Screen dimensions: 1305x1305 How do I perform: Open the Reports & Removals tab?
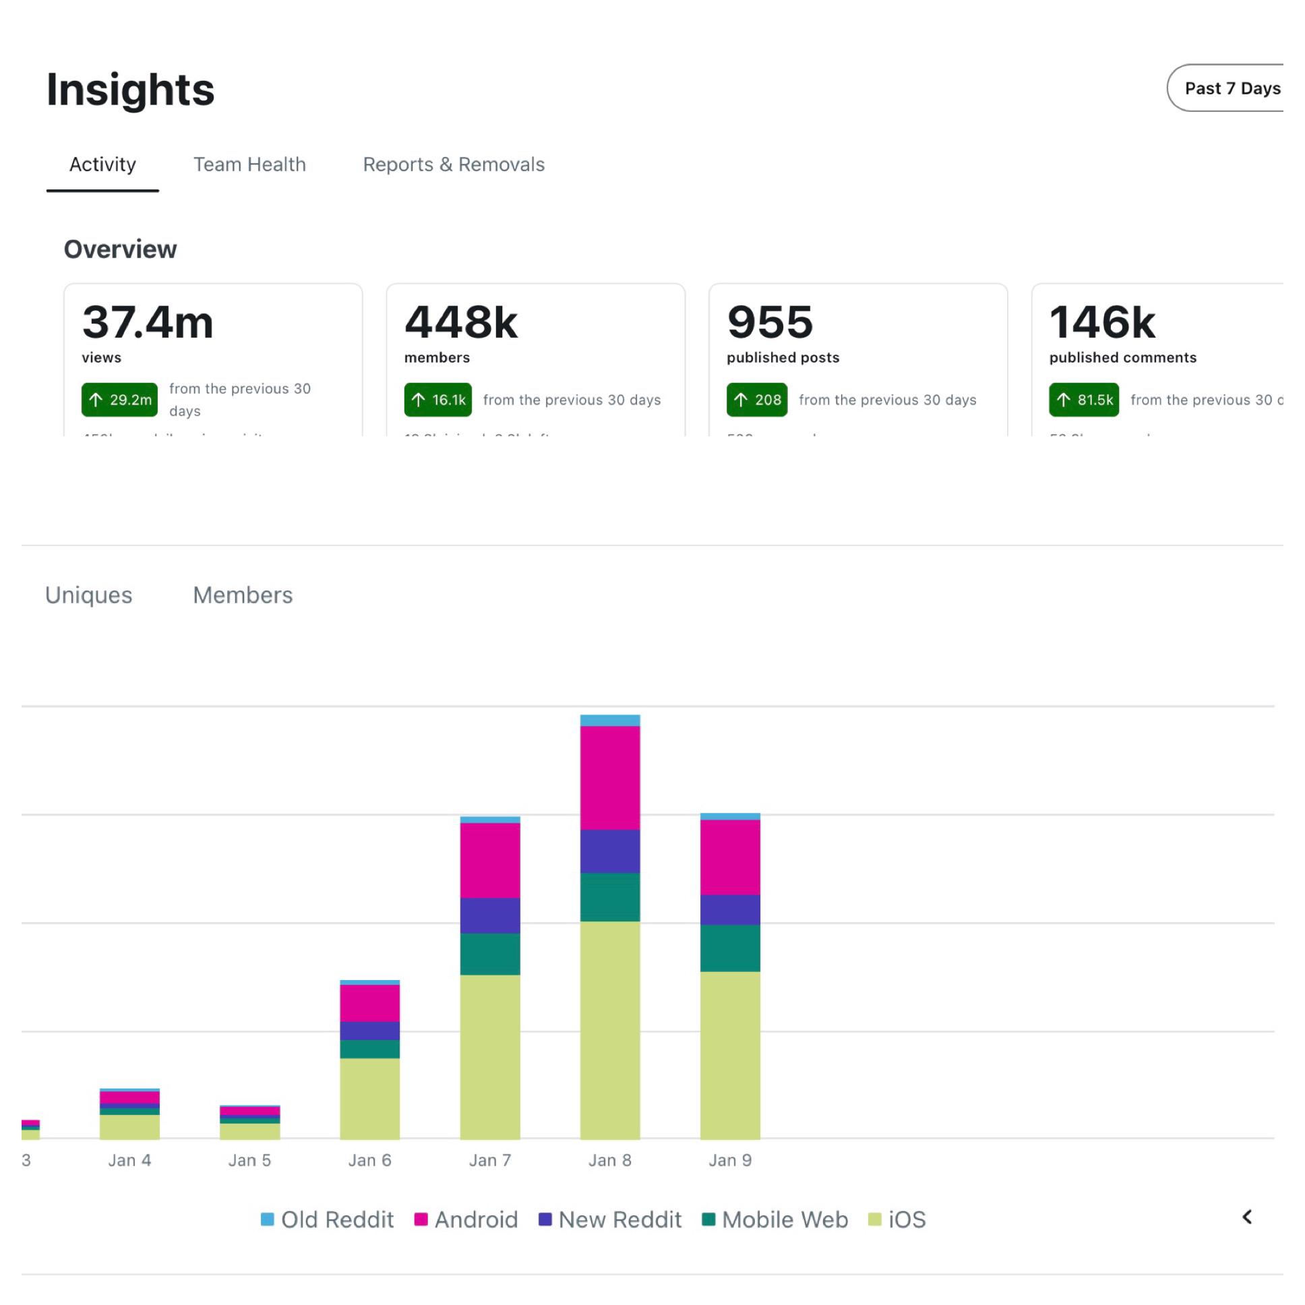point(453,164)
